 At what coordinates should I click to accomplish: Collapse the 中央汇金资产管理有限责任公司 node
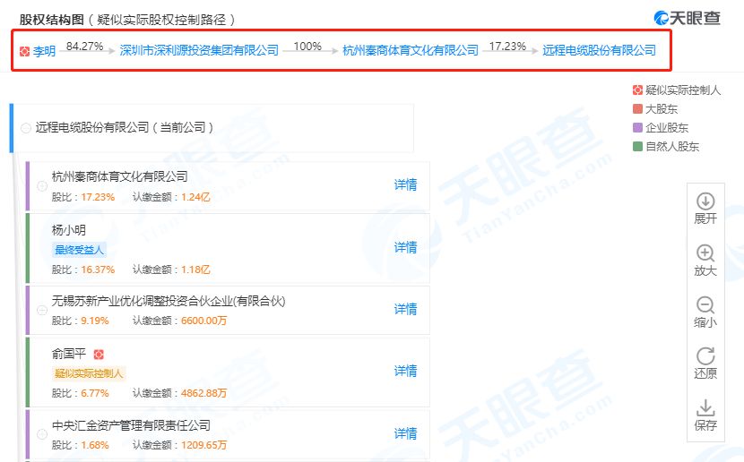tap(42, 434)
